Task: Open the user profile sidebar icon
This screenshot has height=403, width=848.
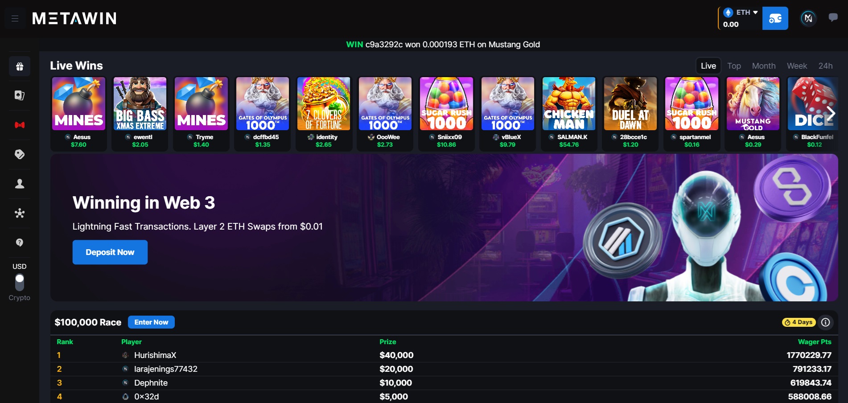Action: [20, 184]
